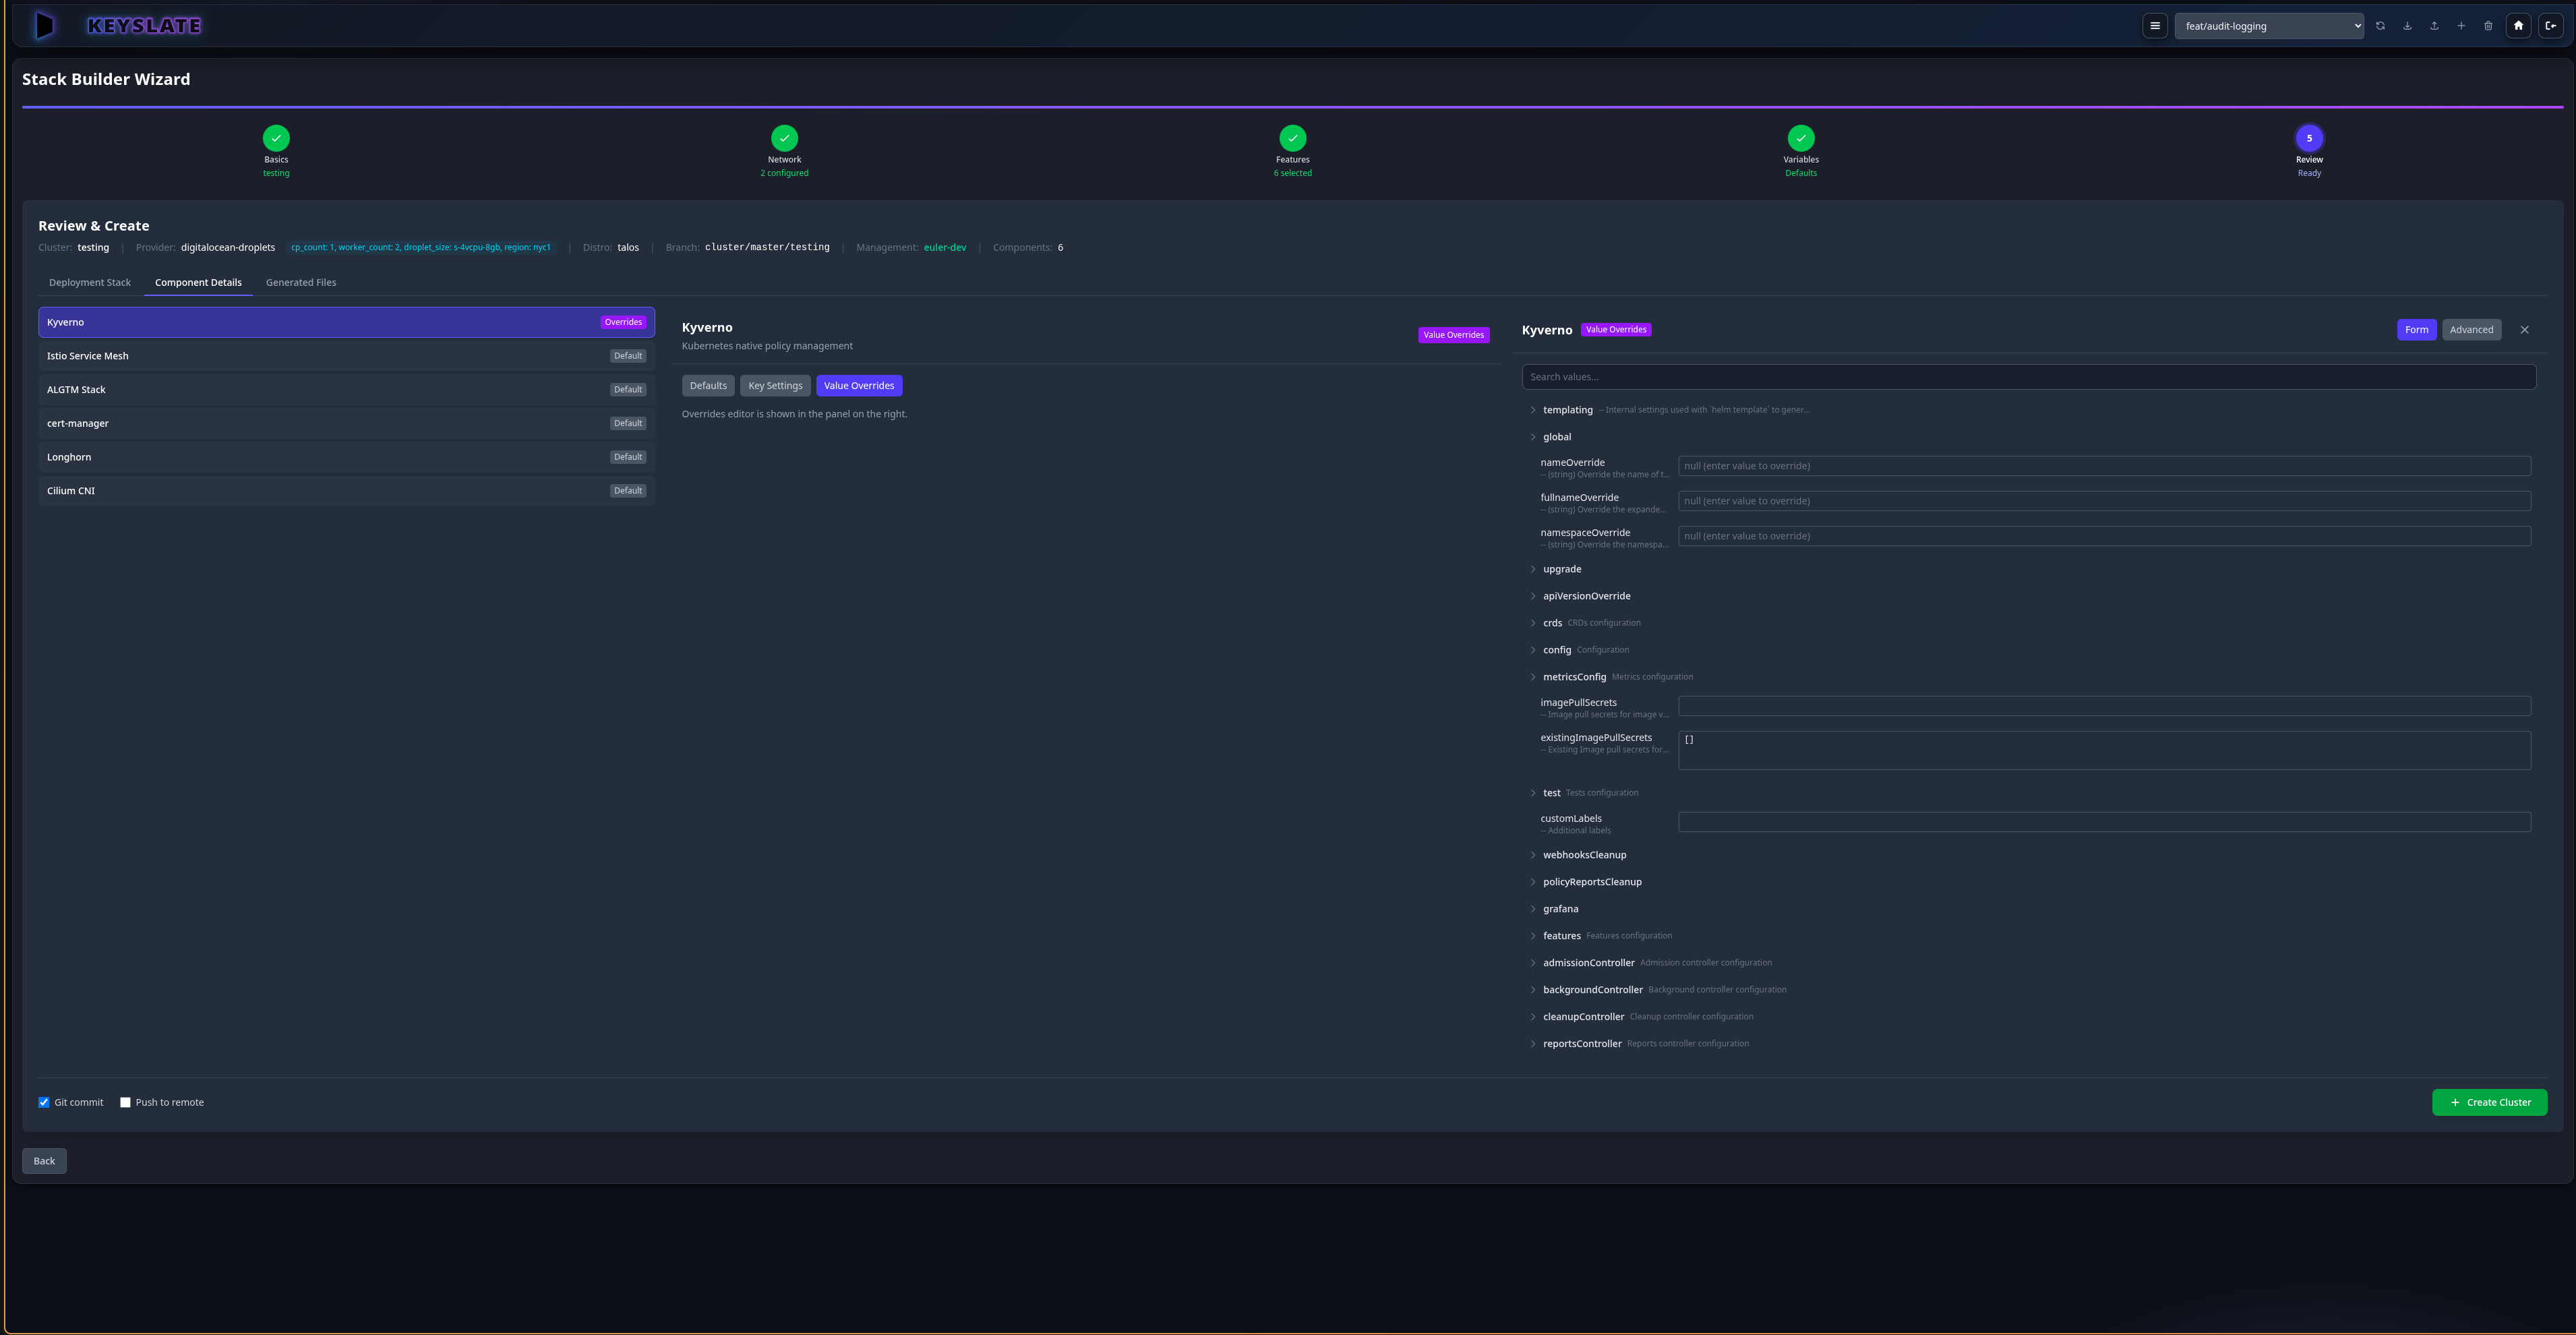Image resolution: width=2576 pixels, height=1335 pixels.
Task: Switch overrides editor to Form mode
Action: [x=2416, y=330]
